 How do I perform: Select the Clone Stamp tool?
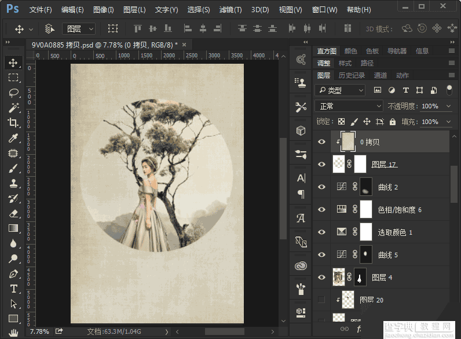13,183
